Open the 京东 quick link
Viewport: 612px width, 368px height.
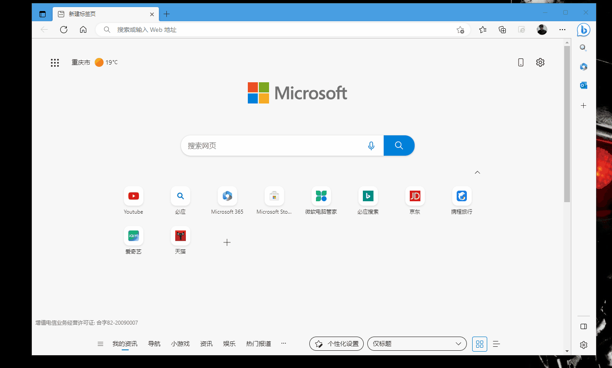415,200
